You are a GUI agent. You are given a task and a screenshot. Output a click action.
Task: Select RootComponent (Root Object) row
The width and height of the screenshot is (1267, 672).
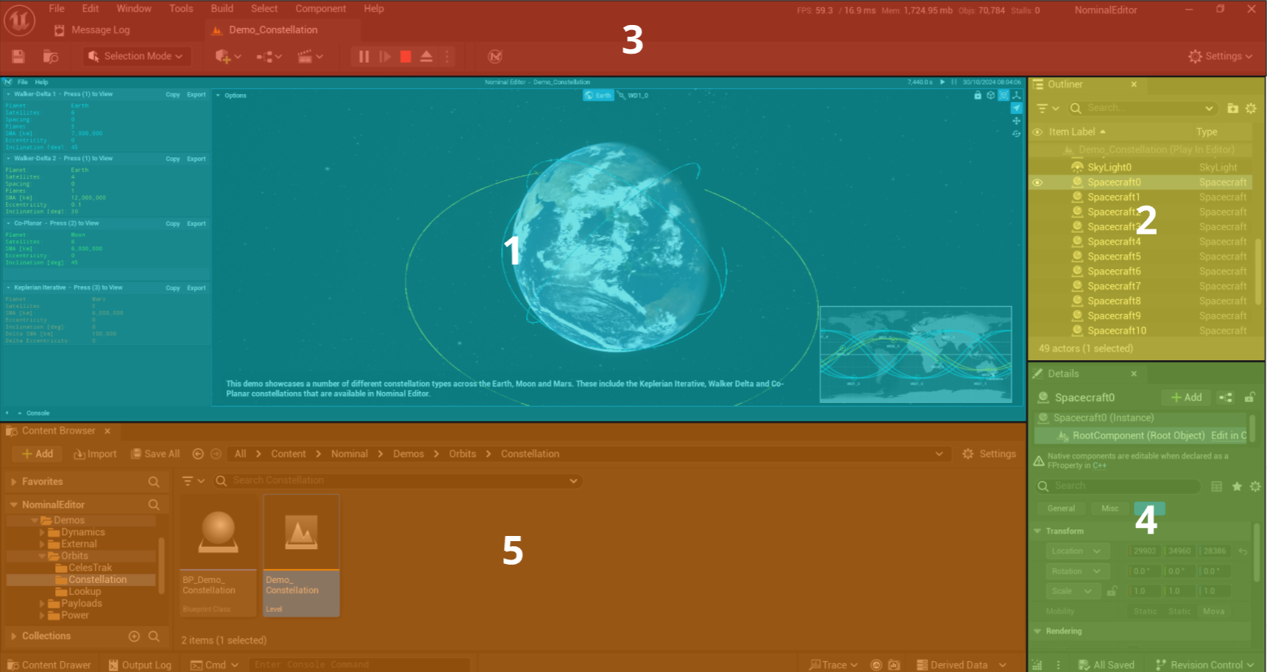[1140, 435]
